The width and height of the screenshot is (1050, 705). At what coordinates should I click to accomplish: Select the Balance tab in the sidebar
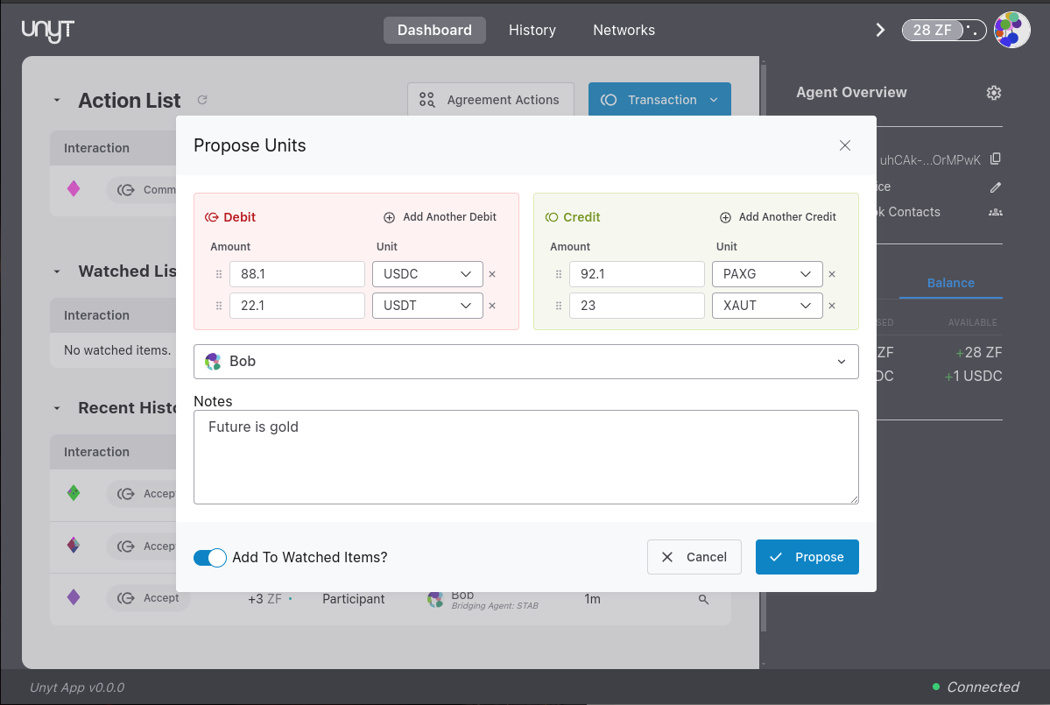[x=950, y=283]
